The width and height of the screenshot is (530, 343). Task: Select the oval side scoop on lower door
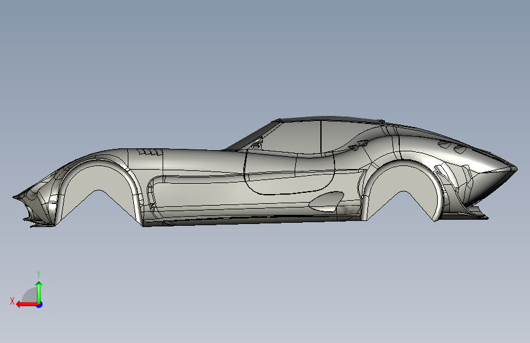pos(326,201)
